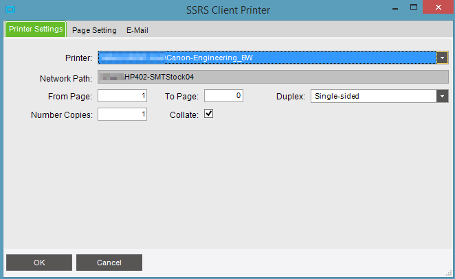Confirm with the OK button
The image size is (455, 279).
click(39, 263)
